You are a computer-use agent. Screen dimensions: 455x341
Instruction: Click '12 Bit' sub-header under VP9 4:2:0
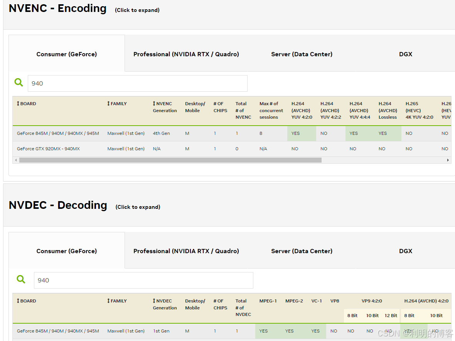[391, 316]
